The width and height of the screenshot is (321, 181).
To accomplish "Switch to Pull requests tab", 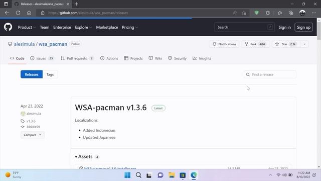I will tap(77, 58).
